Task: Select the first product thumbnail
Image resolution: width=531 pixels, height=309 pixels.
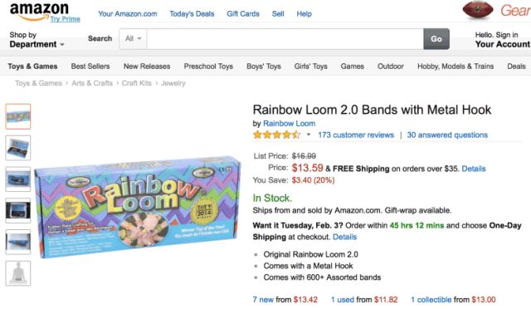Action: tap(18, 116)
